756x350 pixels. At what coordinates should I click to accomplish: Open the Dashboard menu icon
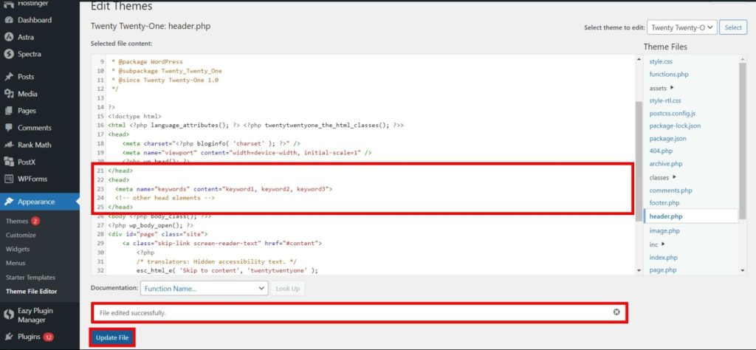pos(8,20)
